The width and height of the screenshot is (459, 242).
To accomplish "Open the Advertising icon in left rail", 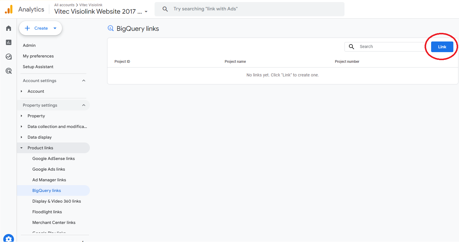I will pos(9,71).
